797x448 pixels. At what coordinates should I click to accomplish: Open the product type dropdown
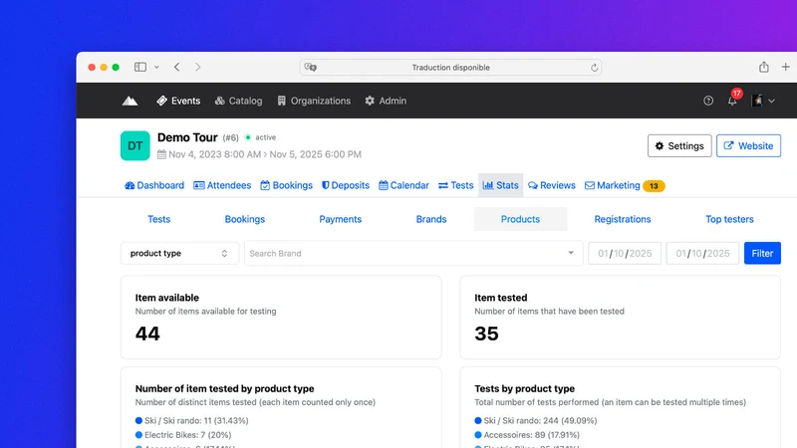[179, 253]
